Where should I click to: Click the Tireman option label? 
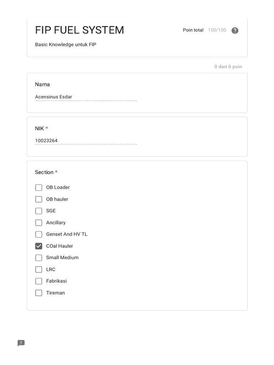click(x=55, y=293)
